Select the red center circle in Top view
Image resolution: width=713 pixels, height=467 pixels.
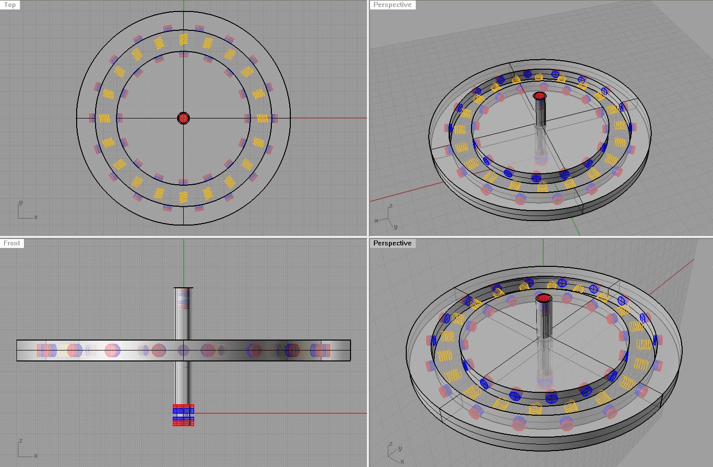coord(184,118)
